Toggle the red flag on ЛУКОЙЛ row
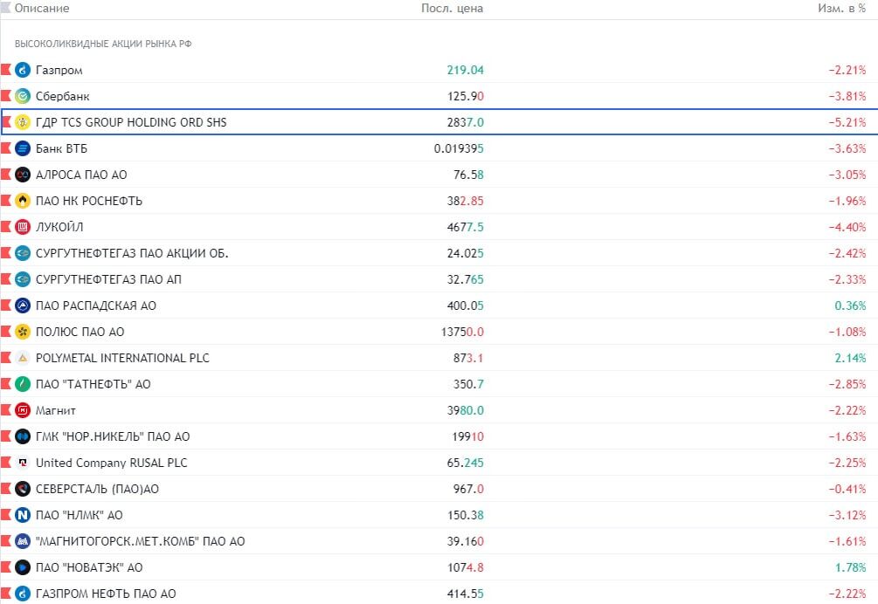 6,227
